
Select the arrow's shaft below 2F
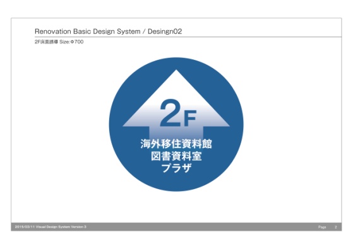176,132
